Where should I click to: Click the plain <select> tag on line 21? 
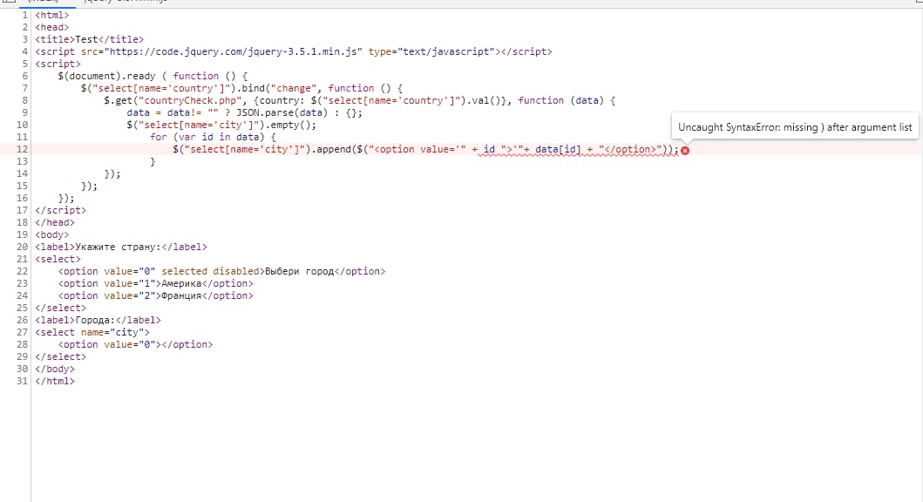(58, 260)
